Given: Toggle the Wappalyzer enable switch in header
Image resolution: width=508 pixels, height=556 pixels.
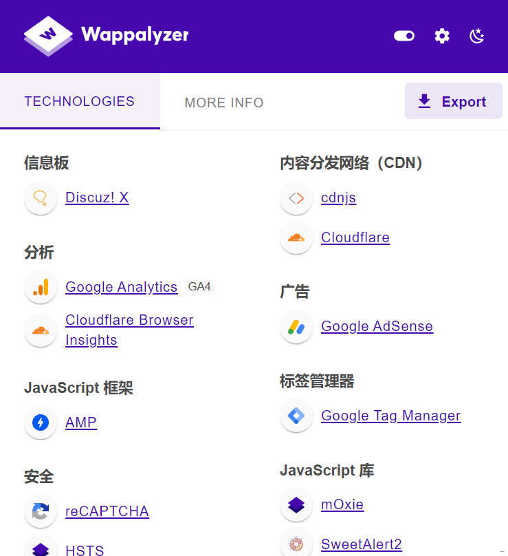Looking at the screenshot, I should (x=404, y=36).
